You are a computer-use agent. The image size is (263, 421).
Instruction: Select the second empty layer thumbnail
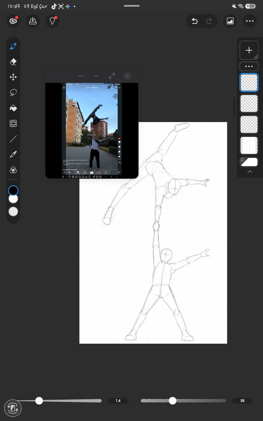[249, 103]
